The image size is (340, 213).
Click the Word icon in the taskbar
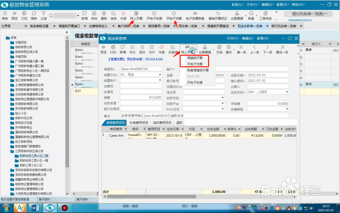pyautogui.click(x=35, y=208)
